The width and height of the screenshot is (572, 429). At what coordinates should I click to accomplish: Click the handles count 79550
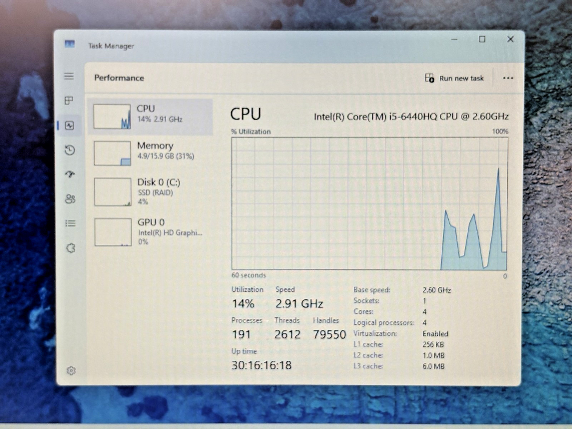point(330,335)
